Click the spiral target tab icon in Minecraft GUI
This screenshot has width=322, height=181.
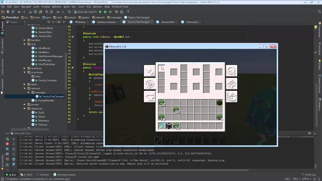point(150,84)
